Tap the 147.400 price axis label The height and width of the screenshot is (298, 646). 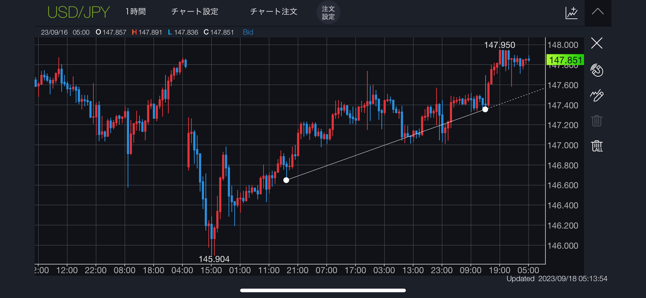563,105
